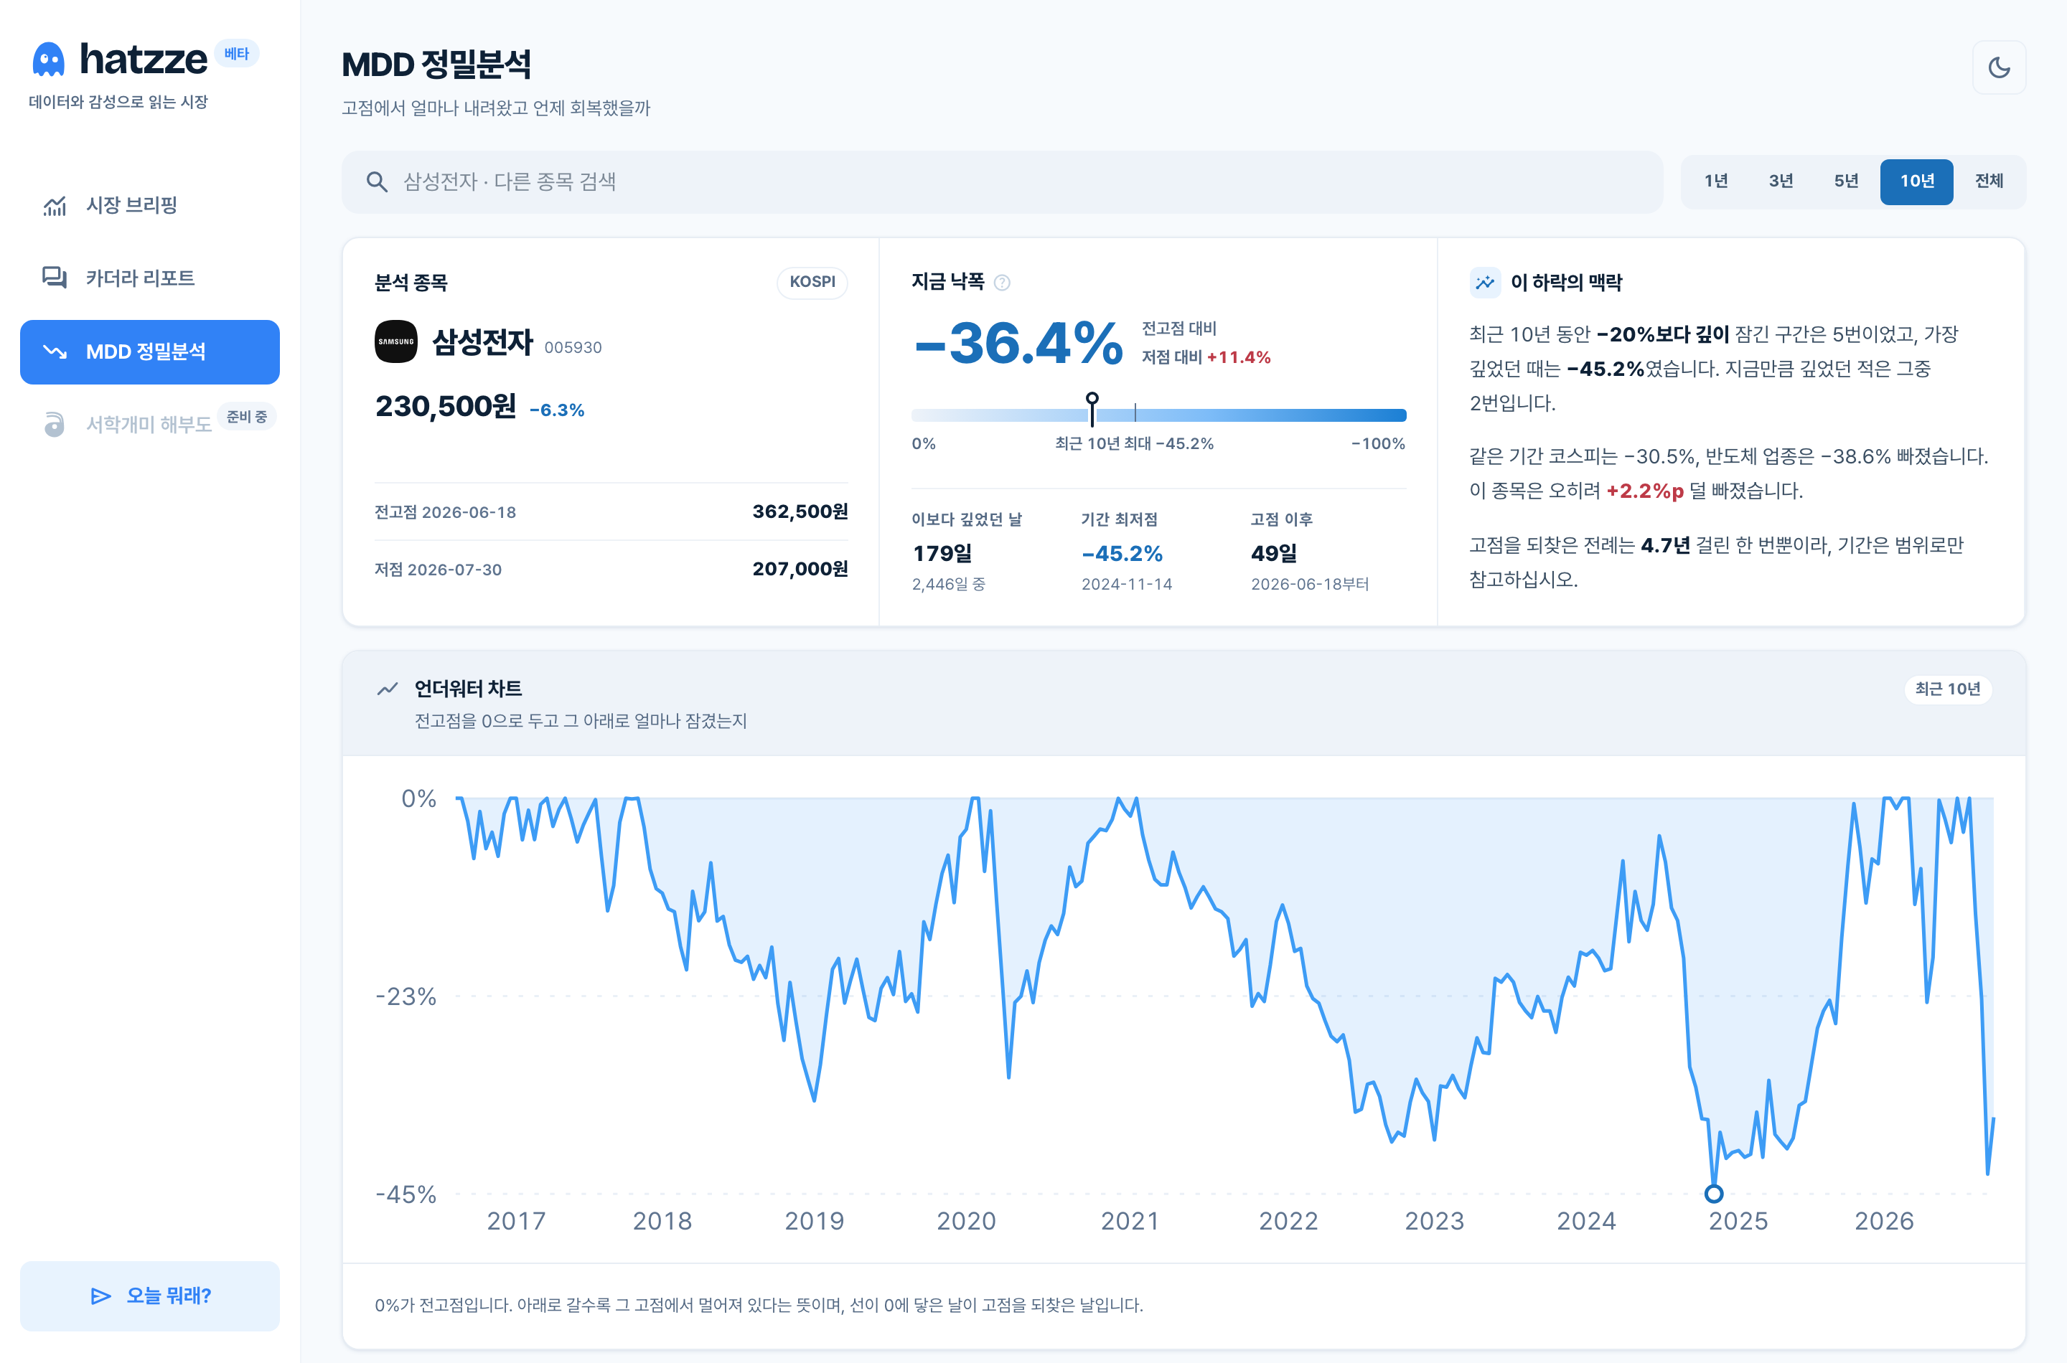Focus the stock search field

tap(1002, 181)
